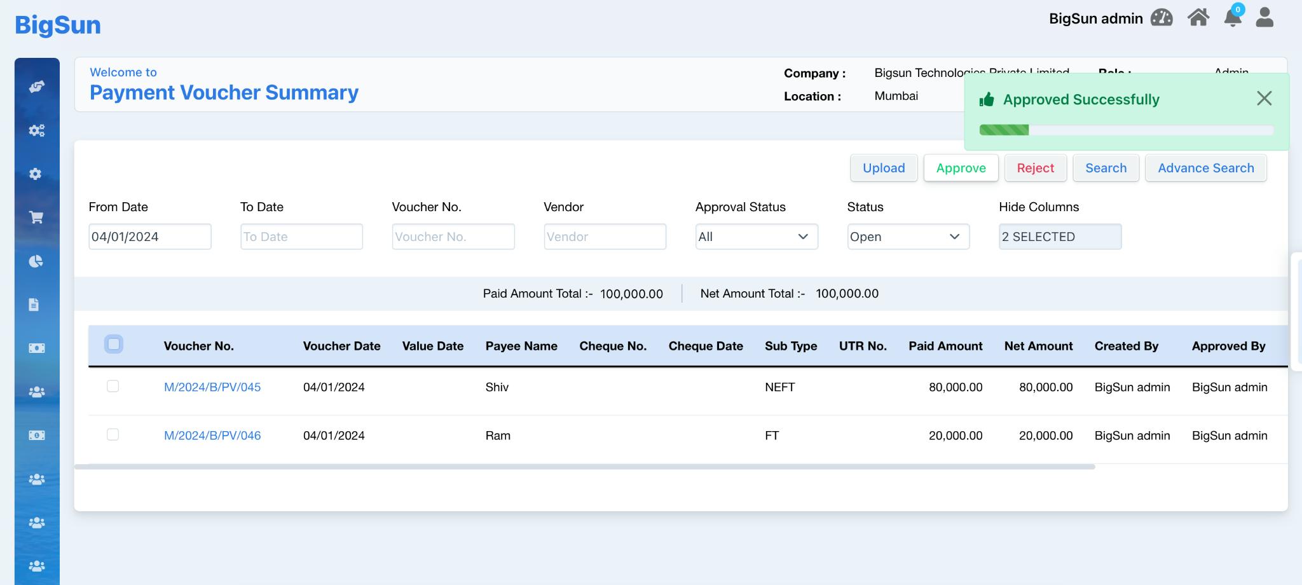
Task: Click the Net Amount column header
Action: tap(1038, 346)
